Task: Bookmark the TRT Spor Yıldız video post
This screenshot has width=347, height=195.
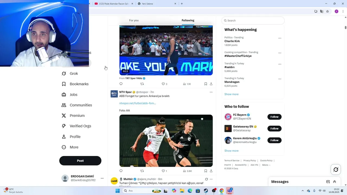Action: click(x=206, y=84)
